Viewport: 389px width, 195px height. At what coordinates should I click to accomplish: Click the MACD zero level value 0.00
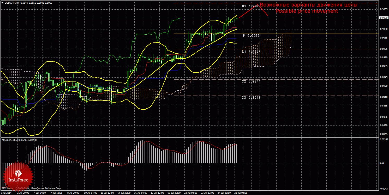pyautogui.click(x=382, y=163)
